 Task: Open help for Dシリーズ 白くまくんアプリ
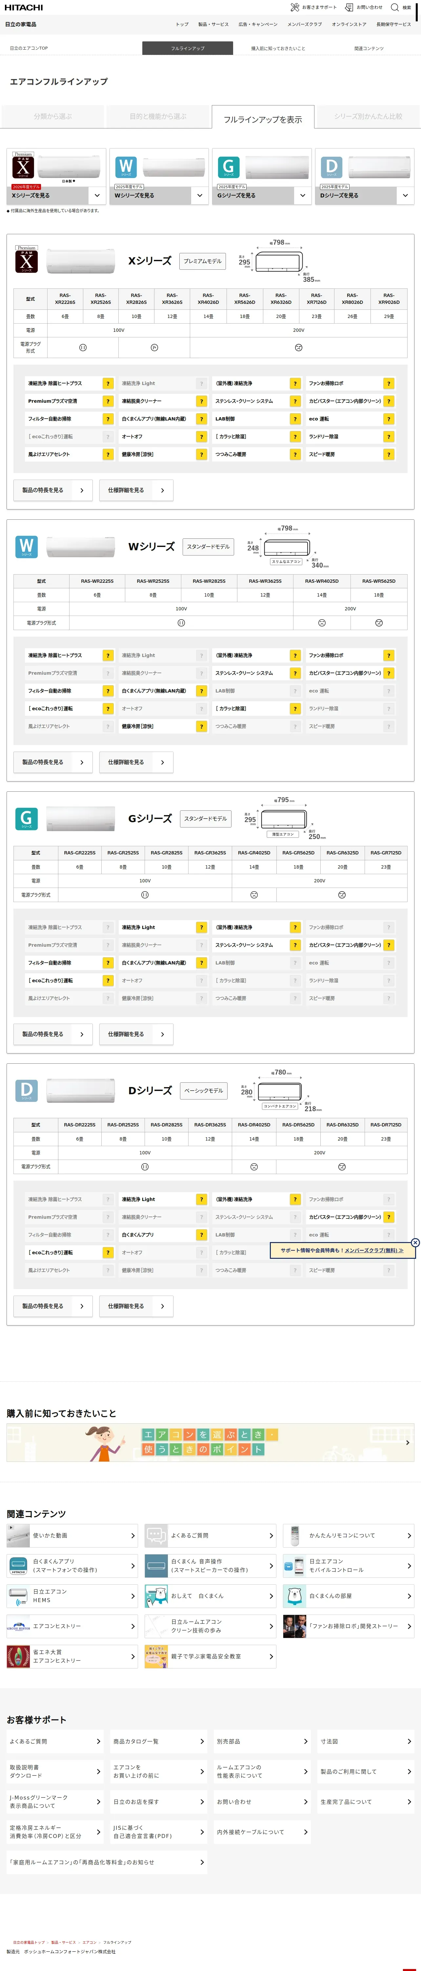point(202,1235)
